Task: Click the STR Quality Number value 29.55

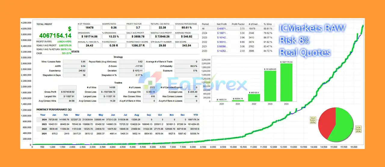Action: click(x=162, y=45)
